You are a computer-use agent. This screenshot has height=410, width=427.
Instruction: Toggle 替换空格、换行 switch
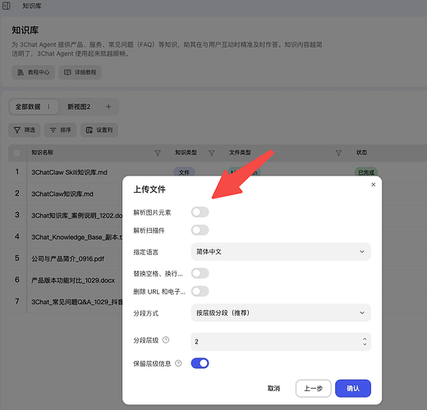pyautogui.click(x=200, y=273)
